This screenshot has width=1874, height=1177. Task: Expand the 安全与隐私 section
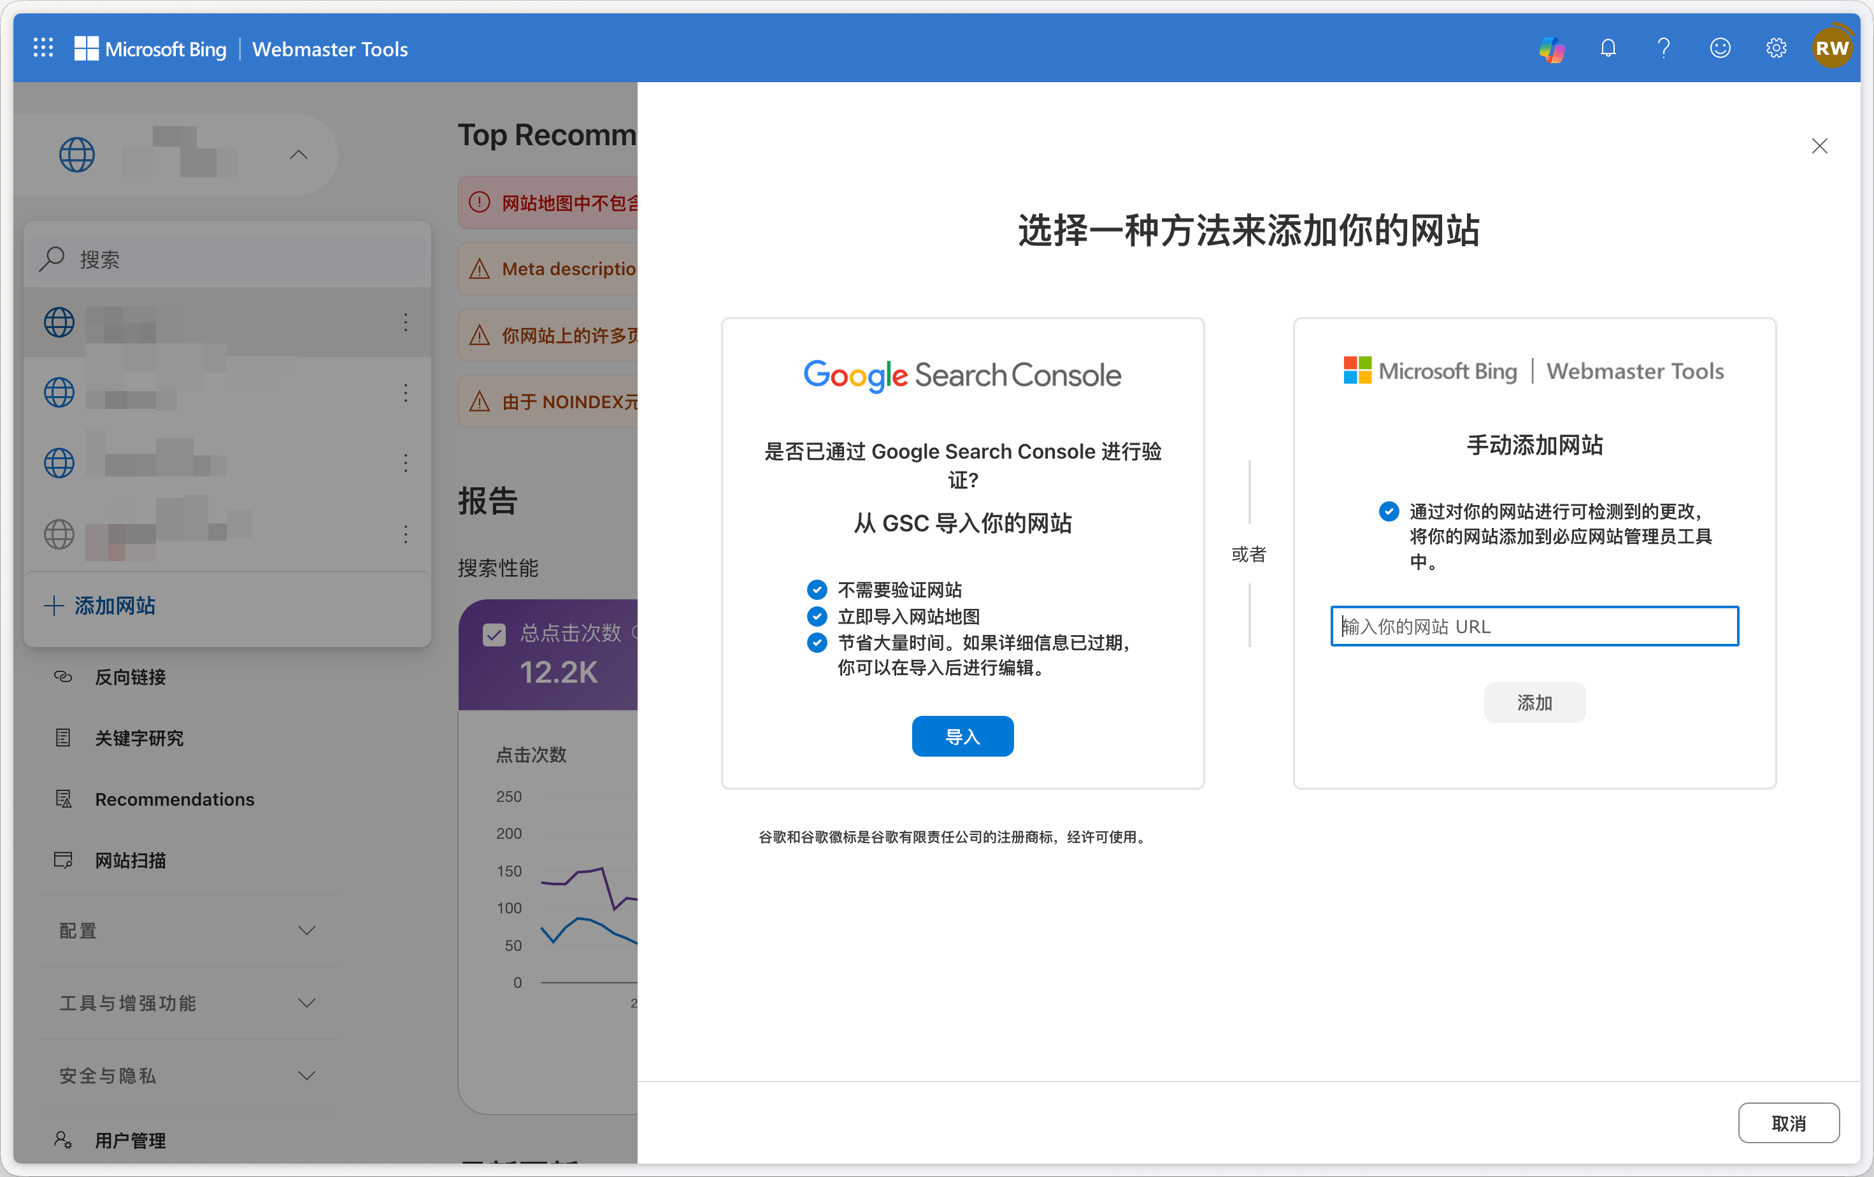(x=189, y=1076)
